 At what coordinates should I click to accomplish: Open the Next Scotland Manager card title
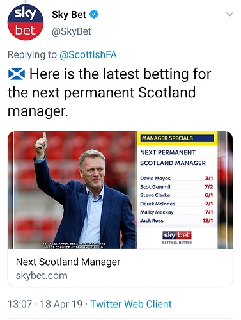click(68, 262)
